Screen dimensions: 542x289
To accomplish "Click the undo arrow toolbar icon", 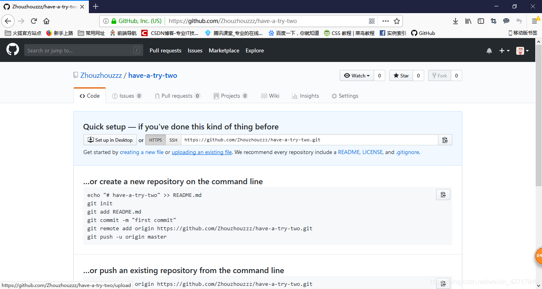I will (x=519, y=21).
